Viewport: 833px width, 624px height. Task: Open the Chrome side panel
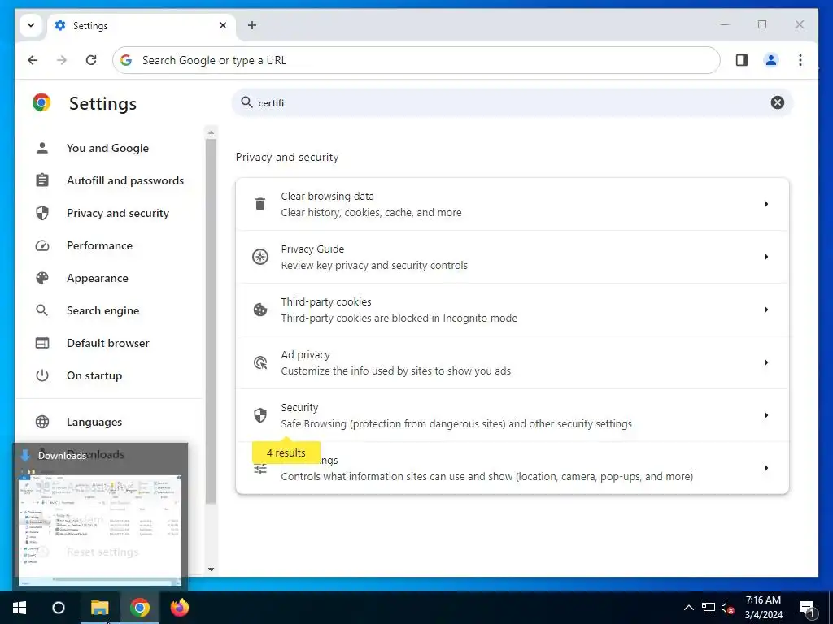point(742,60)
